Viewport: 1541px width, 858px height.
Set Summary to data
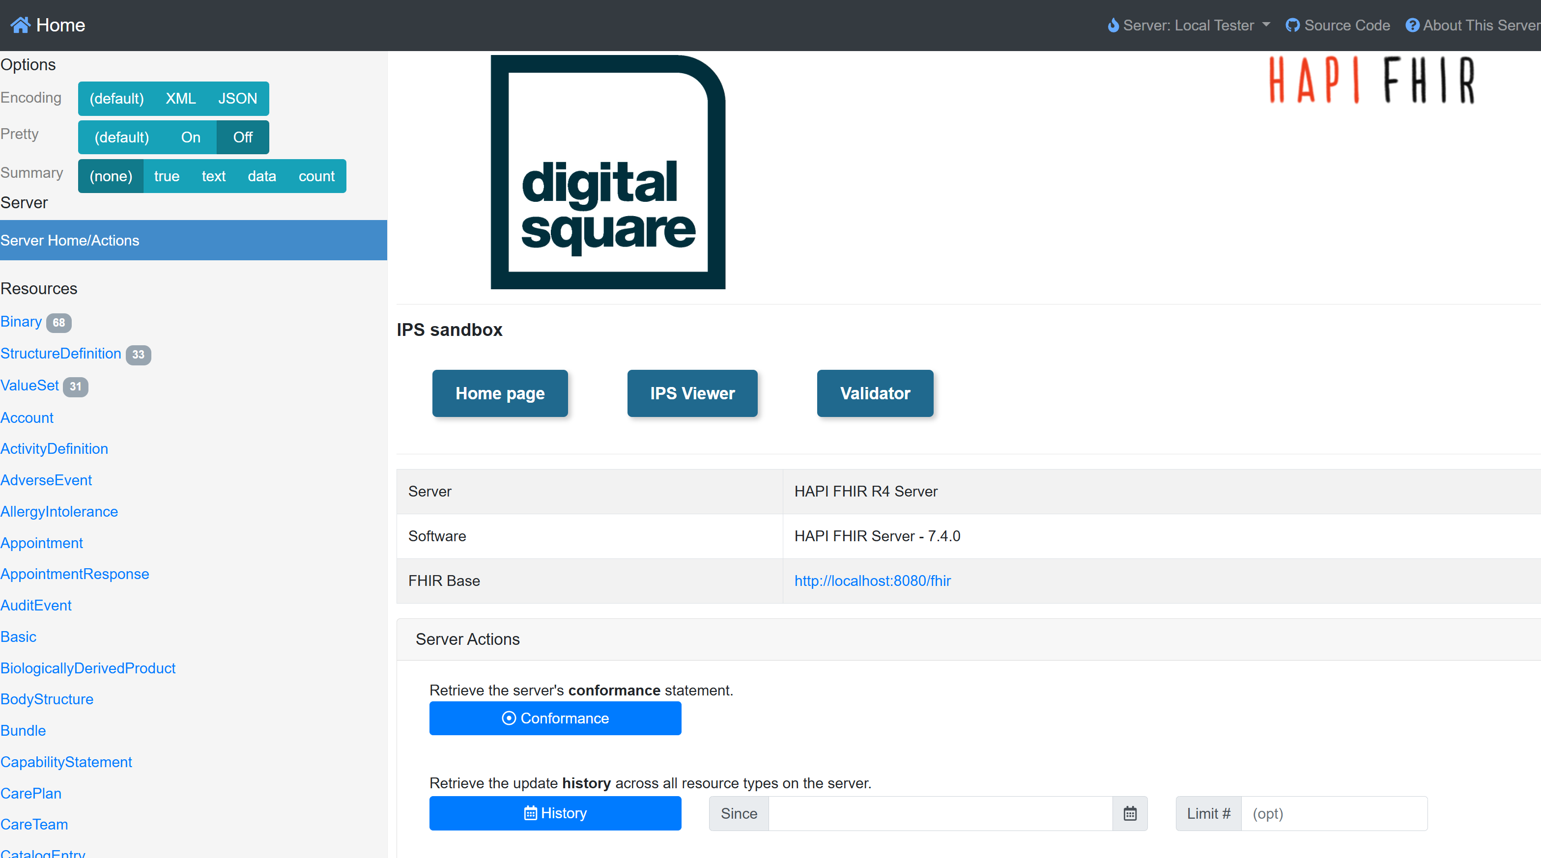click(x=262, y=176)
